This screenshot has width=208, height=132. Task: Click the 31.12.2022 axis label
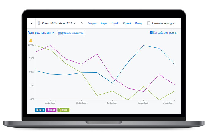tap(112, 103)
